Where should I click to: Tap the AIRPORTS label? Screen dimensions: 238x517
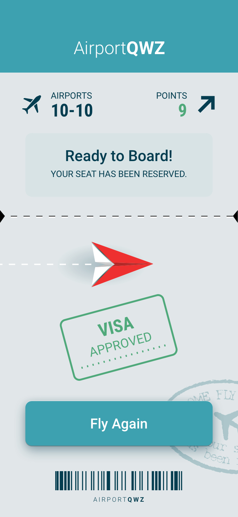coord(71,96)
